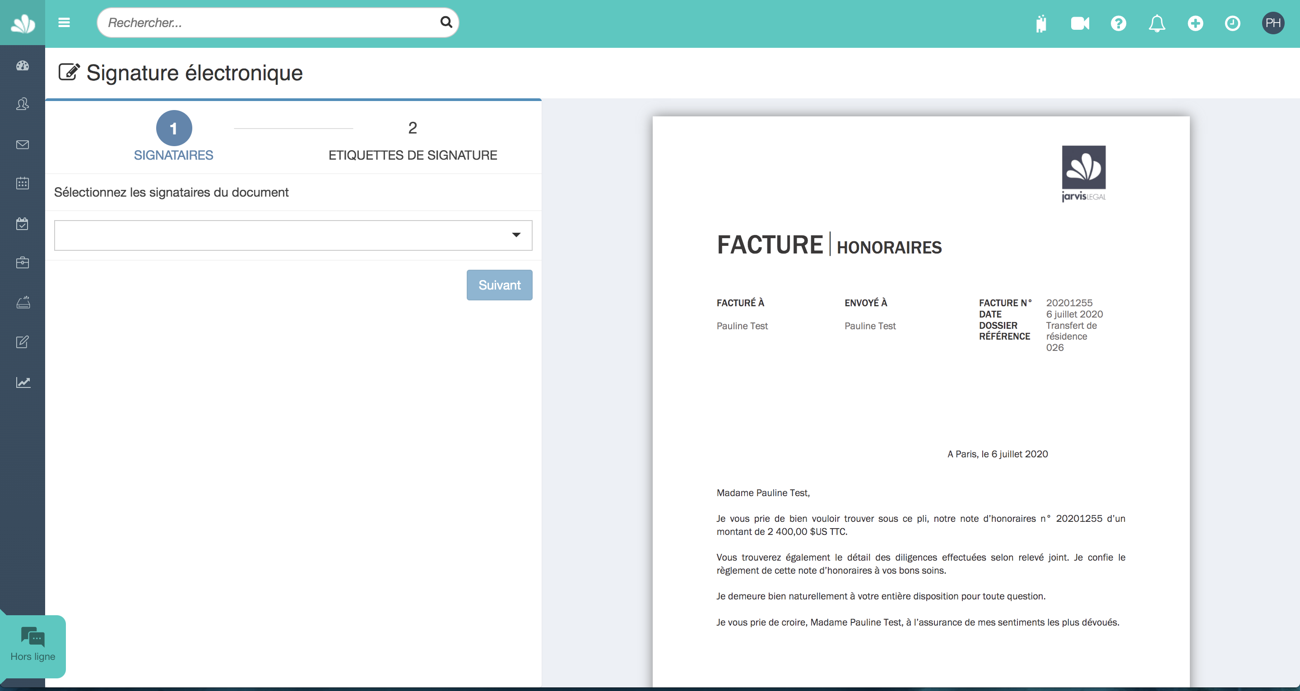Click 'Pauline Test' under FACTURÉ À
This screenshot has width=1300, height=691.
pos(742,326)
